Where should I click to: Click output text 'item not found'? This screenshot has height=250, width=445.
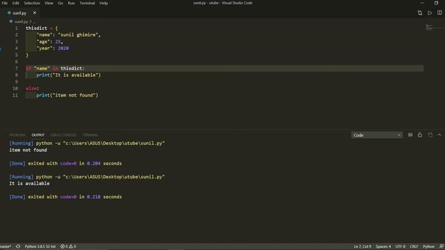(x=28, y=150)
